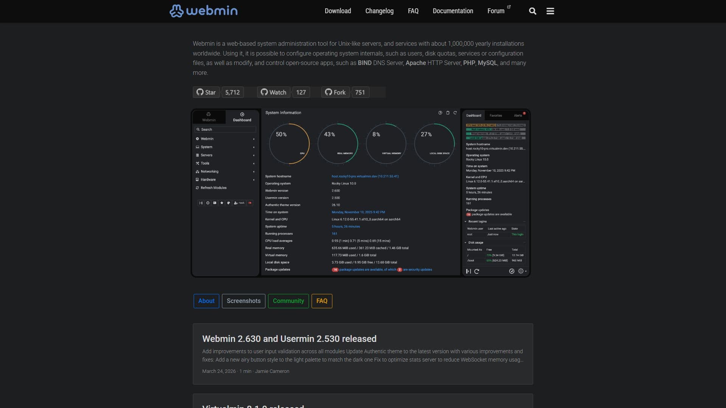Click the Webmin logo in the header
This screenshot has height=408, width=726.
[x=203, y=11]
